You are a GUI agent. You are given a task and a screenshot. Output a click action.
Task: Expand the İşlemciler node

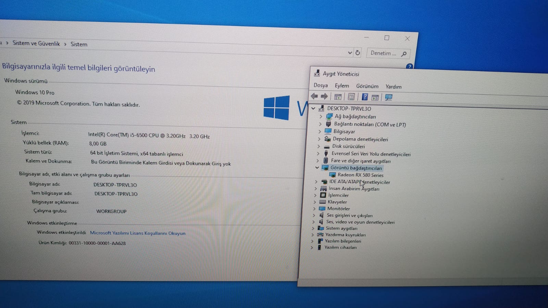(x=315, y=195)
